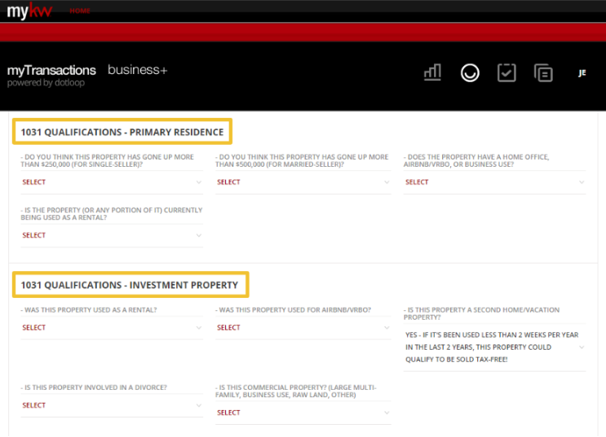Open home office, Airbnb/VRBO business use dropdown
606x437 pixels.
[x=495, y=182]
